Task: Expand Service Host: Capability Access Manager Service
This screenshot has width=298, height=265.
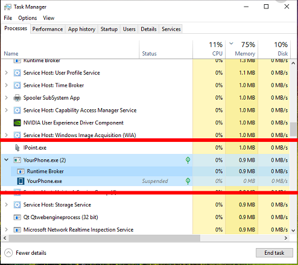Action: pyautogui.click(x=6, y=110)
